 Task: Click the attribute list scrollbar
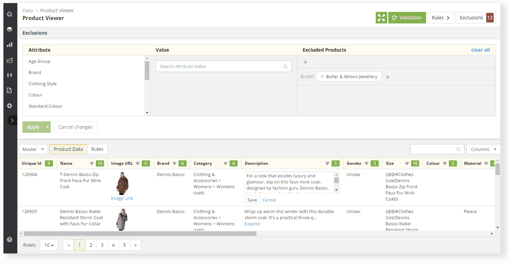(x=147, y=70)
